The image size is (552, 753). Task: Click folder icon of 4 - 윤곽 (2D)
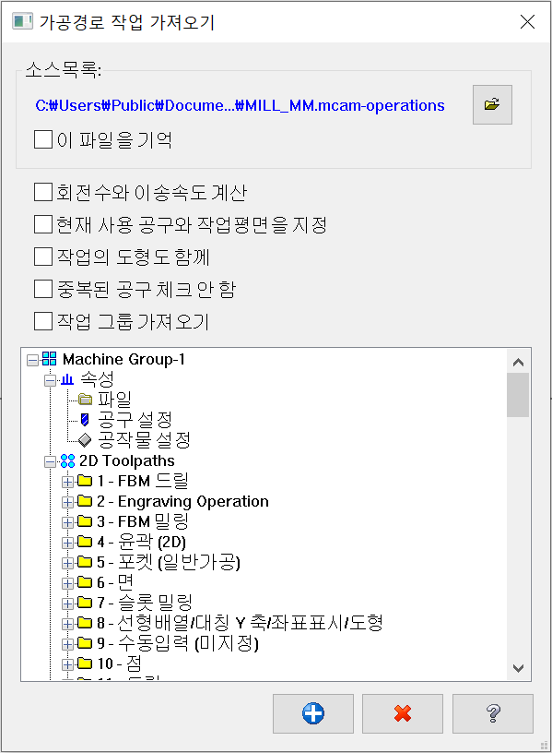85,542
